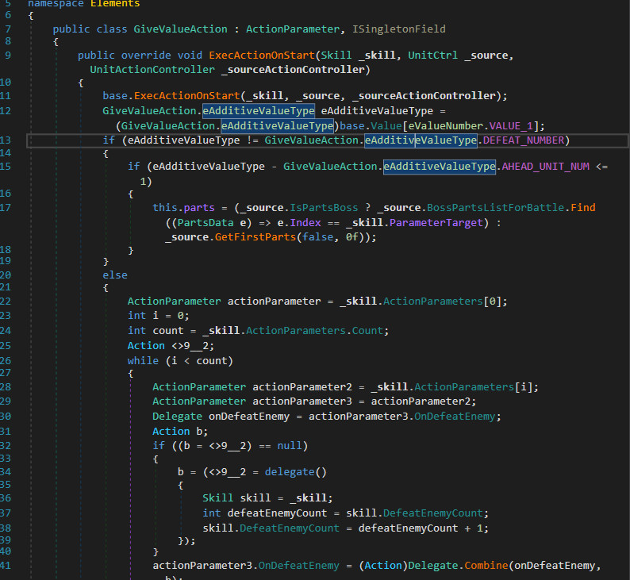Click the "null" keyword on line 32
This screenshot has height=580, width=630.
point(290,446)
